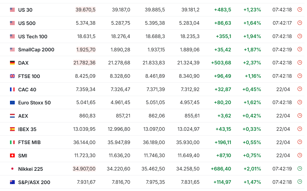This screenshot has width=307, height=191.
Task: Click the UK flag icon beside FTSE 100
Action: [12, 76]
